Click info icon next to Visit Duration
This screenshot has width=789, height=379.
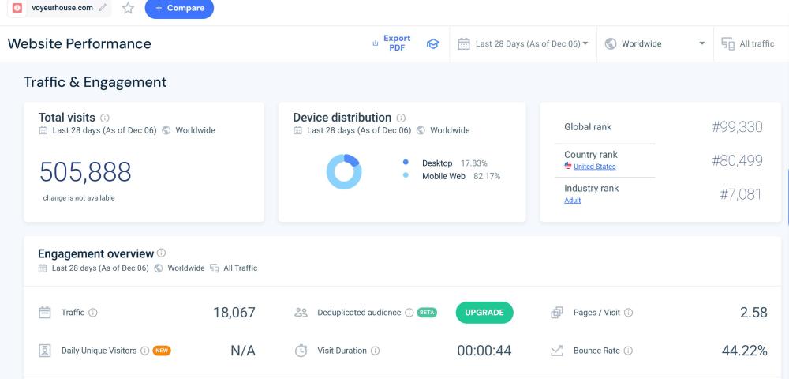click(x=375, y=351)
